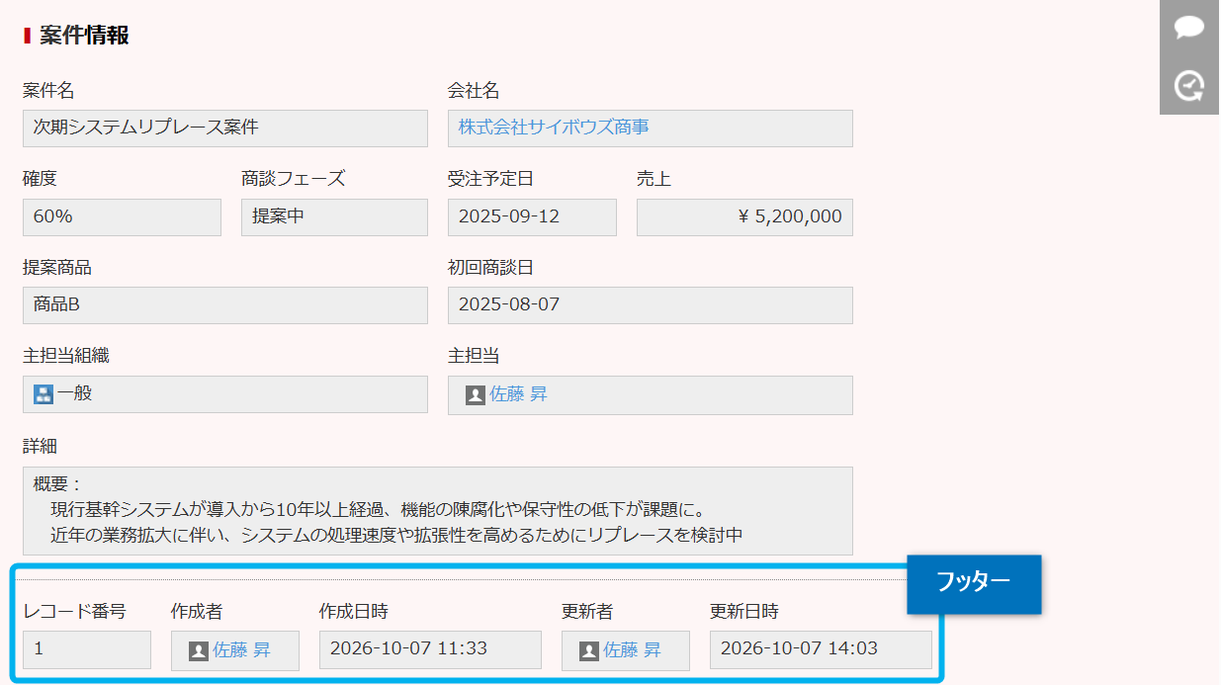Click the user icon in 主担当 field
This screenshot has width=1221, height=685.
pos(476,395)
